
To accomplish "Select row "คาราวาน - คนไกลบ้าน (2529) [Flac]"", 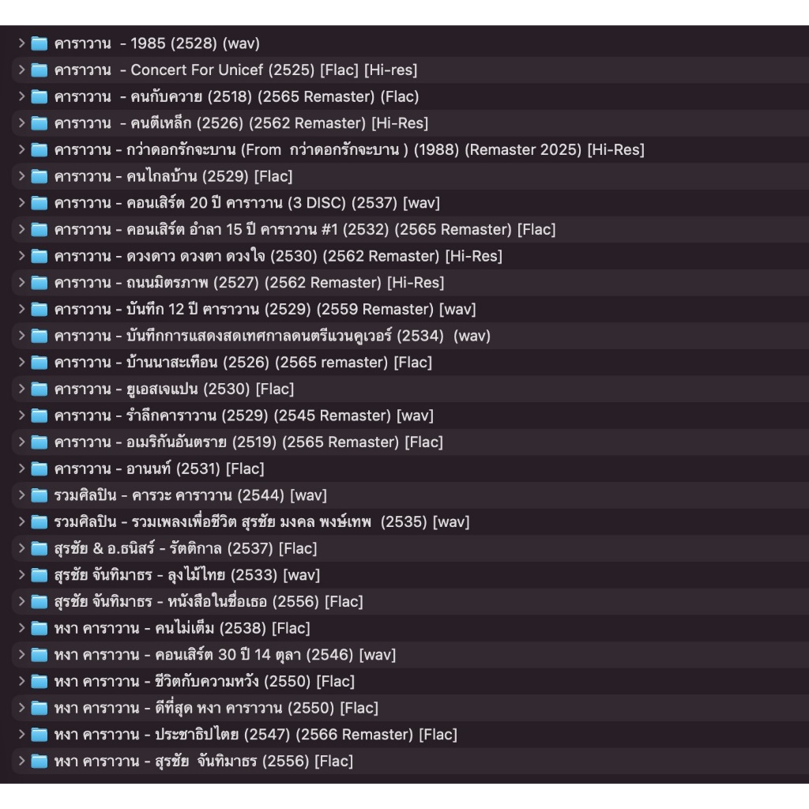I will point(410,176).
